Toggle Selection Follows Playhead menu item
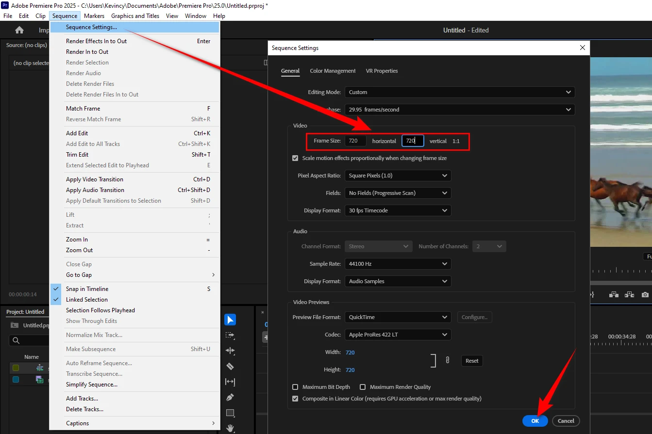Screen dimensions: 652x434 click(x=134, y=310)
